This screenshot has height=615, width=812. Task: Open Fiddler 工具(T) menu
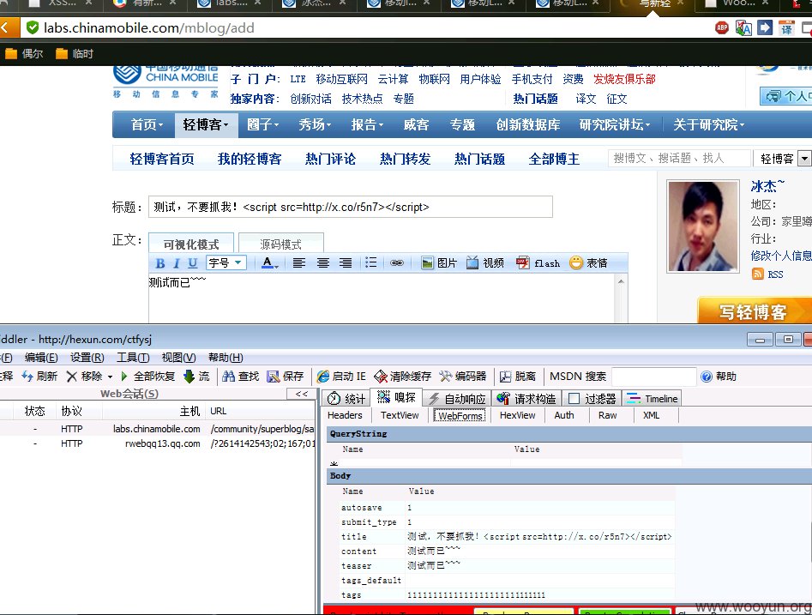(x=133, y=358)
